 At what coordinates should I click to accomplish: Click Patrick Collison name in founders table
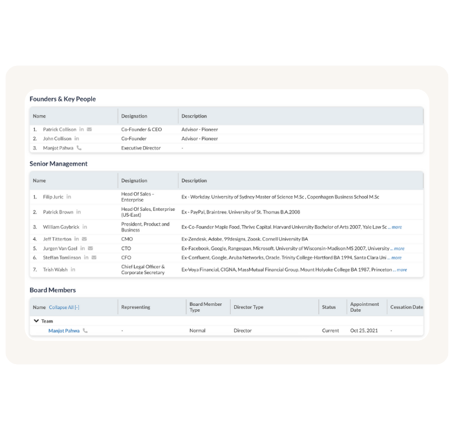pos(59,129)
